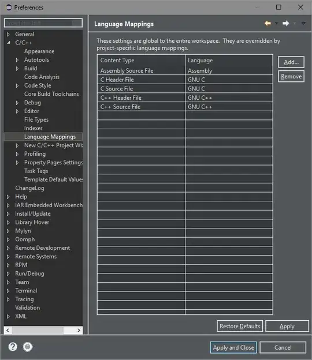Select Code Analysis preference page
This screenshot has width=312, height=360.
[x=42, y=77]
